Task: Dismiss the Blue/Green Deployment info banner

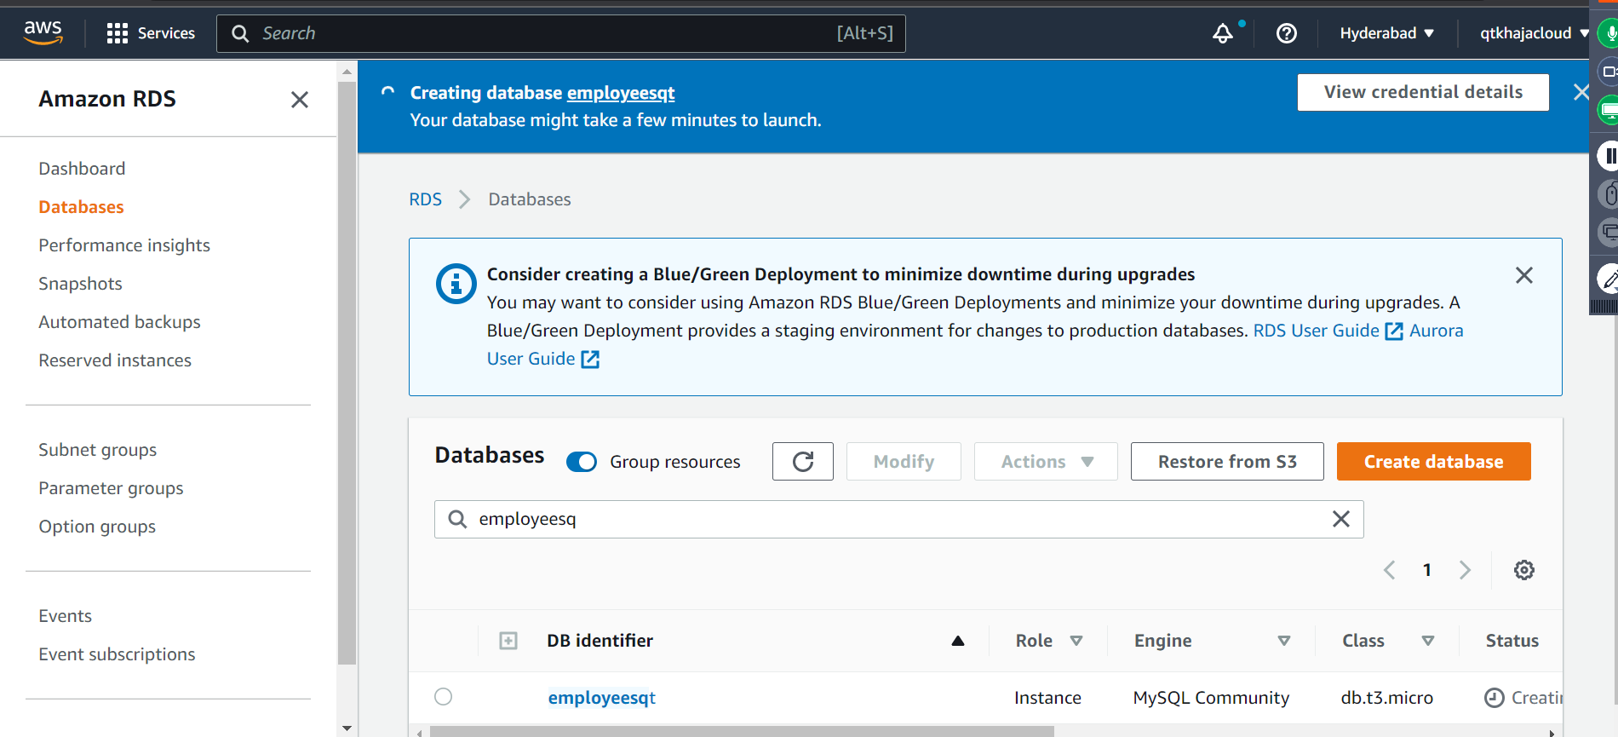Action: pos(1524,275)
